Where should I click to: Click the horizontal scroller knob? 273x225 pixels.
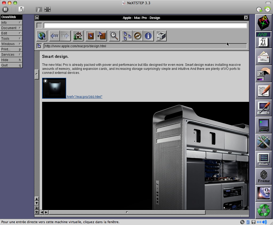[127, 212]
